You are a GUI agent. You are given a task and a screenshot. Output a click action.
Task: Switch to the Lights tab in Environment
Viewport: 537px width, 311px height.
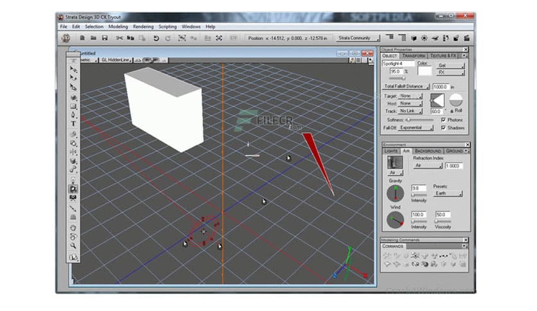[x=391, y=151]
